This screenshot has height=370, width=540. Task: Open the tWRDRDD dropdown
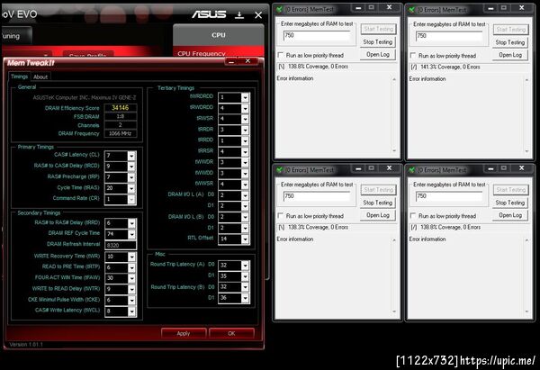pos(245,98)
